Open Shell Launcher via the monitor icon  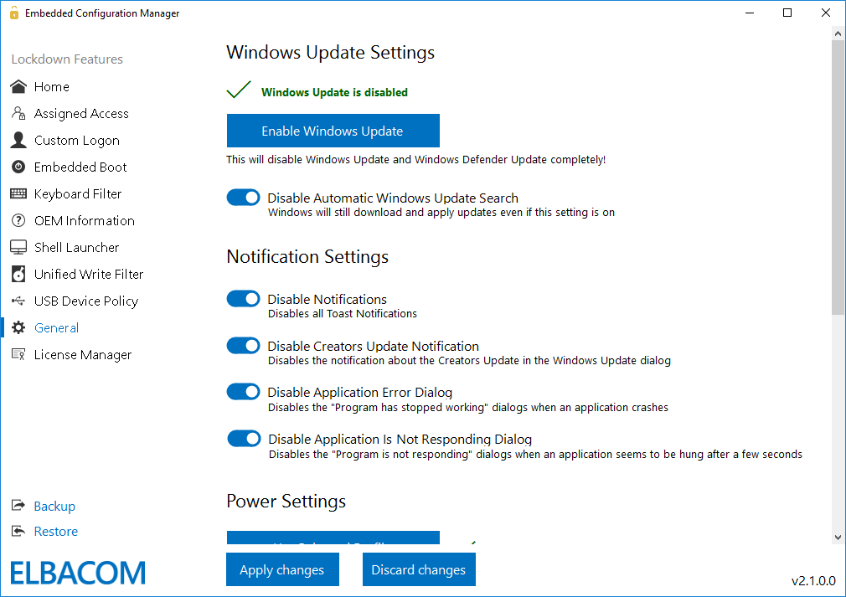(18, 247)
